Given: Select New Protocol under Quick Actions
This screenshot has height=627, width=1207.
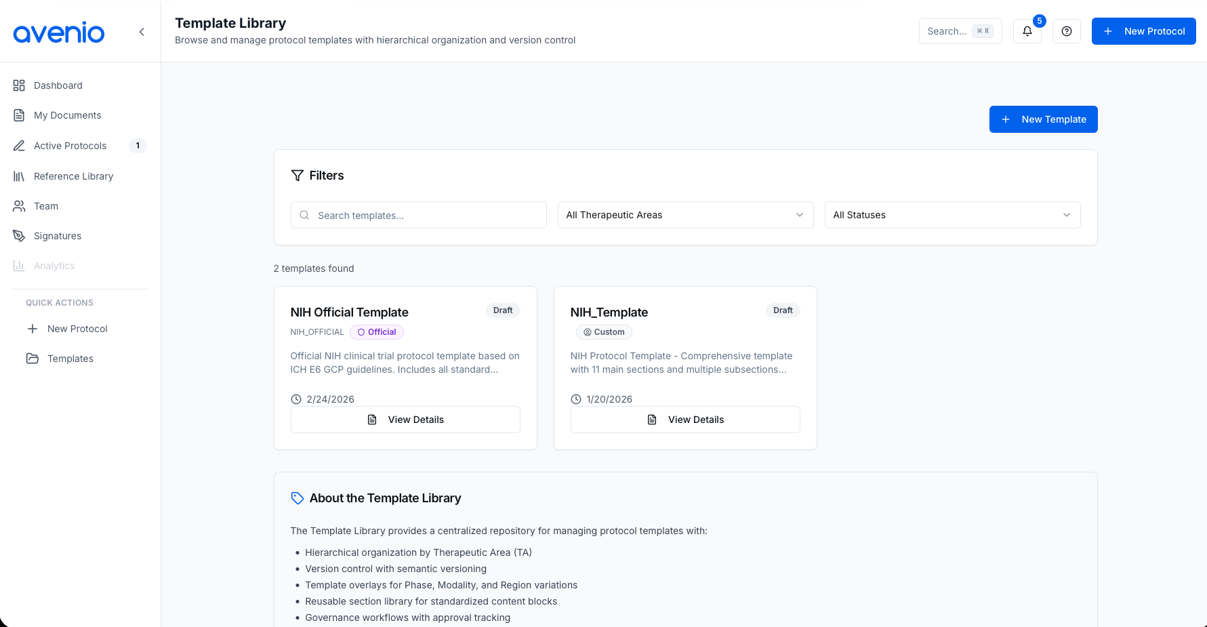Looking at the screenshot, I should pos(77,329).
